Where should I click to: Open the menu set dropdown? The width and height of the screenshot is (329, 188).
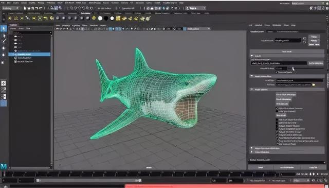coord(10,8)
